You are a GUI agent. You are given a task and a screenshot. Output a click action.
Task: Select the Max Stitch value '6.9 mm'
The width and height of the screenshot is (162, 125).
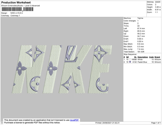point(140,44)
